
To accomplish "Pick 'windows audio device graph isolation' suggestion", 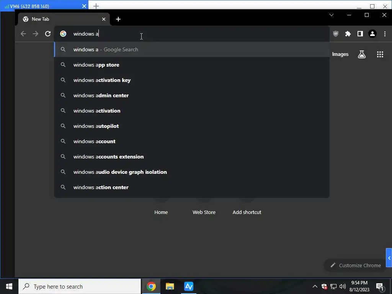I will click(191, 172).
